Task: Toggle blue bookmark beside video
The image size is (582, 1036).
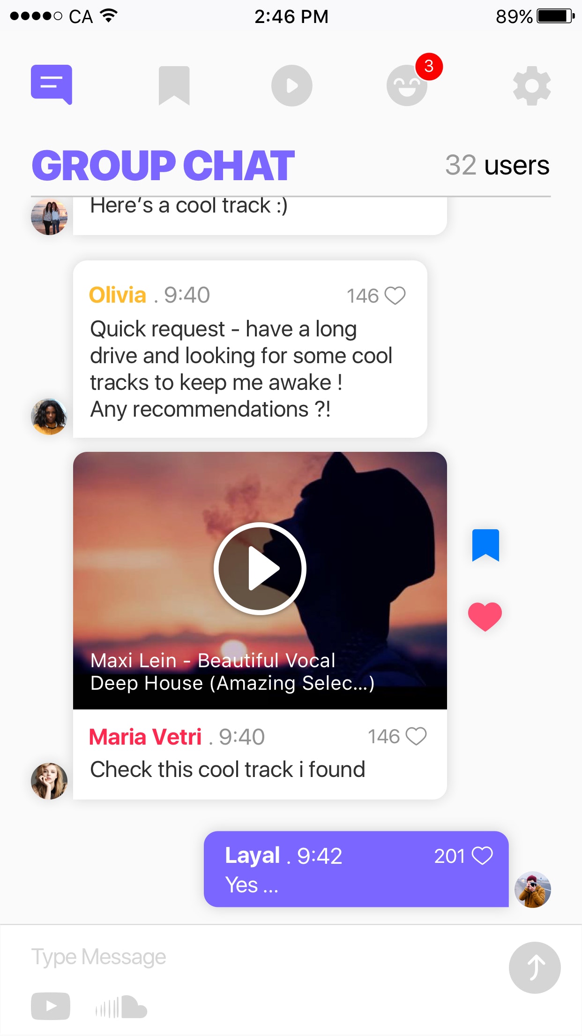Action: (x=485, y=545)
